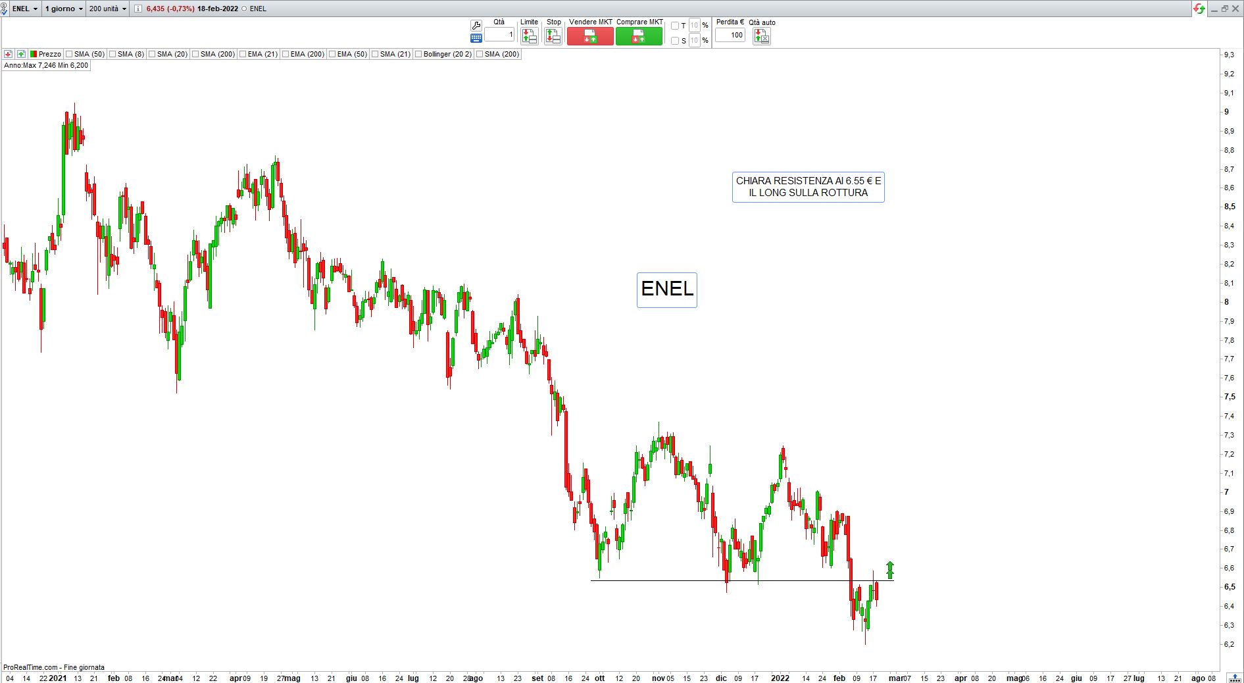Enable the SMA (21) indicator
This screenshot has height=683, width=1244.
(375, 54)
